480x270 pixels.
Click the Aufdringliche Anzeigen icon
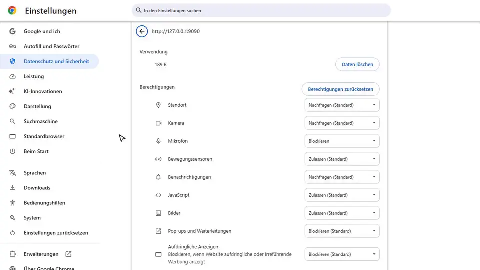tap(158, 254)
